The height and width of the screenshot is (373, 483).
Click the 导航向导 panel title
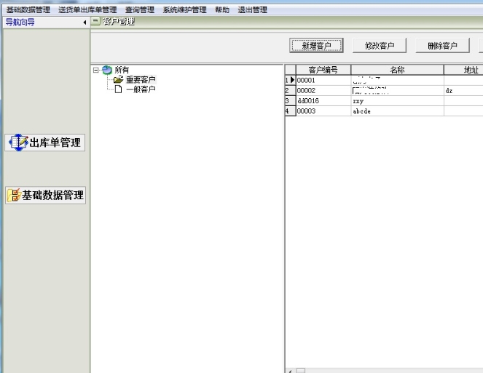coord(20,22)
